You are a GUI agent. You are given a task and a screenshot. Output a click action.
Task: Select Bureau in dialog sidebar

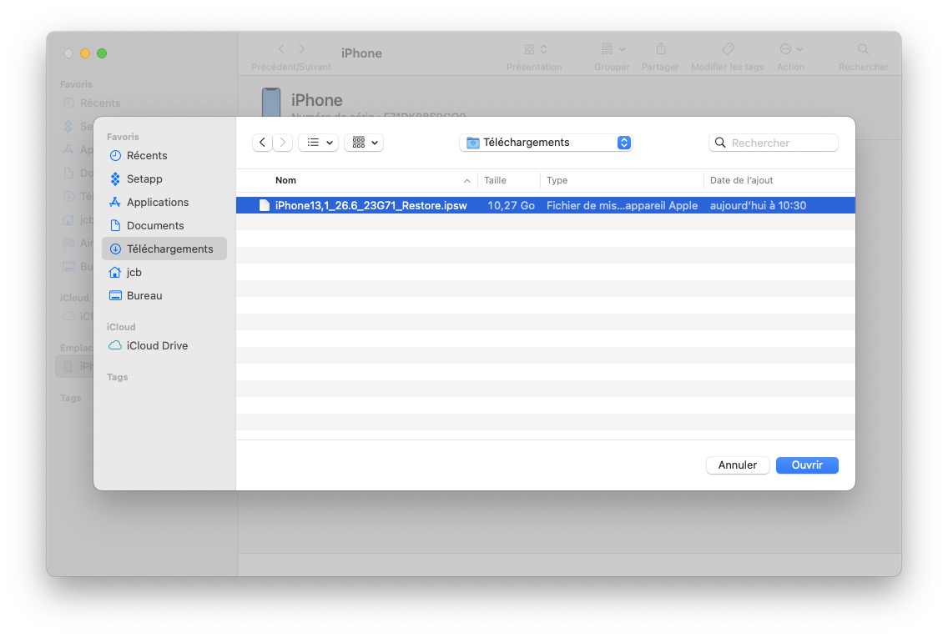click(164, 295)
